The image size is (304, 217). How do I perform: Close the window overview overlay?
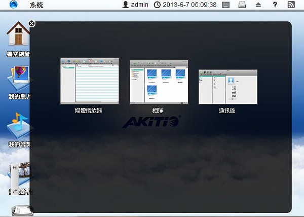32,23
